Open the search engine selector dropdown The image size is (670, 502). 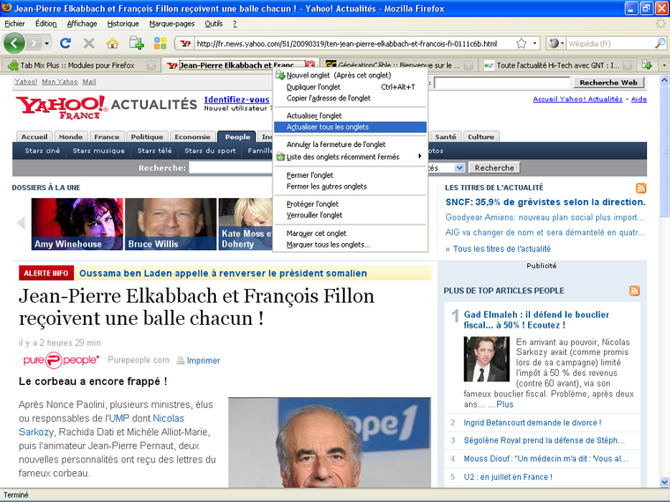pos(556,43)
